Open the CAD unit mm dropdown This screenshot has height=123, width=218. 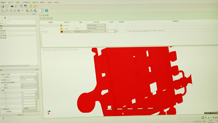28,77
